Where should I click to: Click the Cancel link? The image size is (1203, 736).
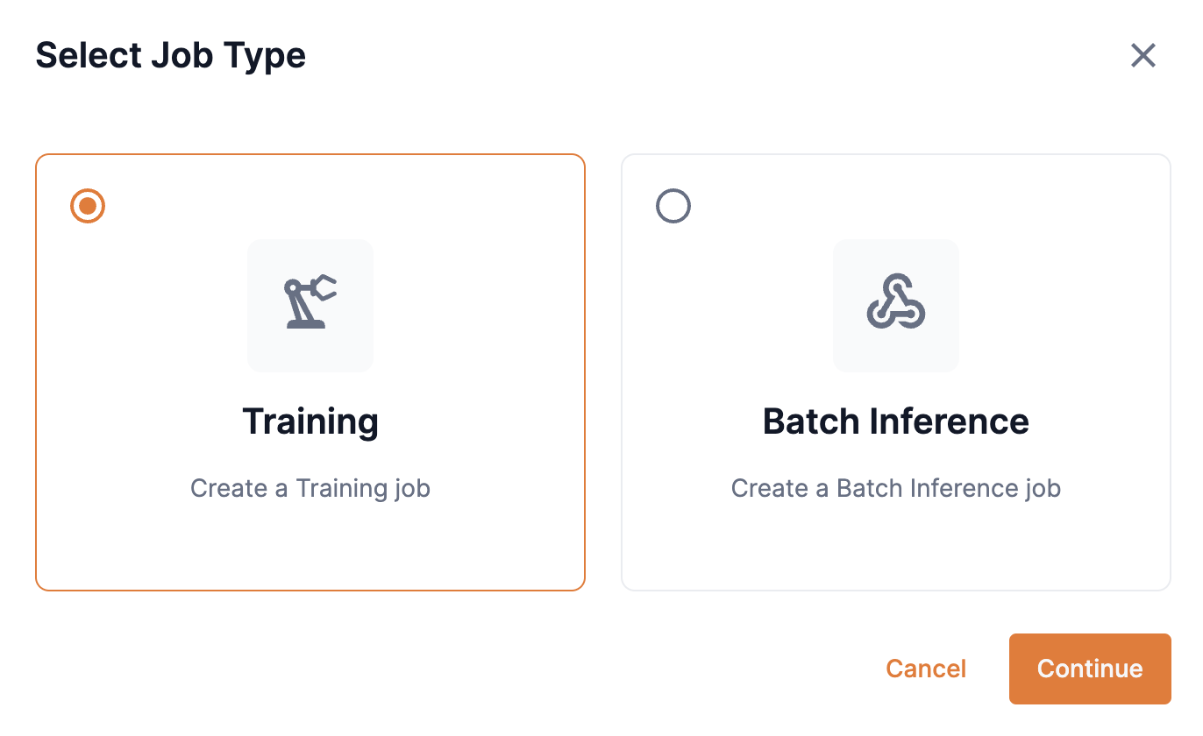(926, 669)
